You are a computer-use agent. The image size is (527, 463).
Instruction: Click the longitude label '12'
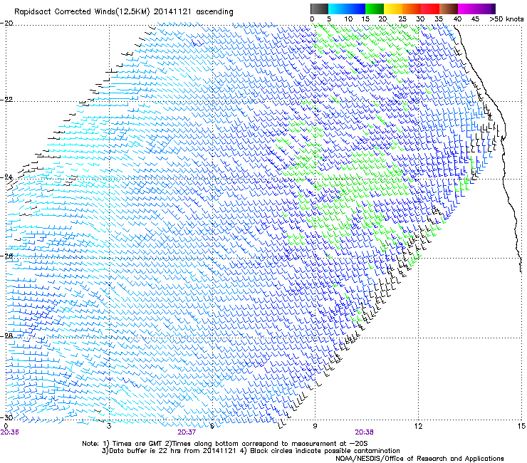point(418,426)
